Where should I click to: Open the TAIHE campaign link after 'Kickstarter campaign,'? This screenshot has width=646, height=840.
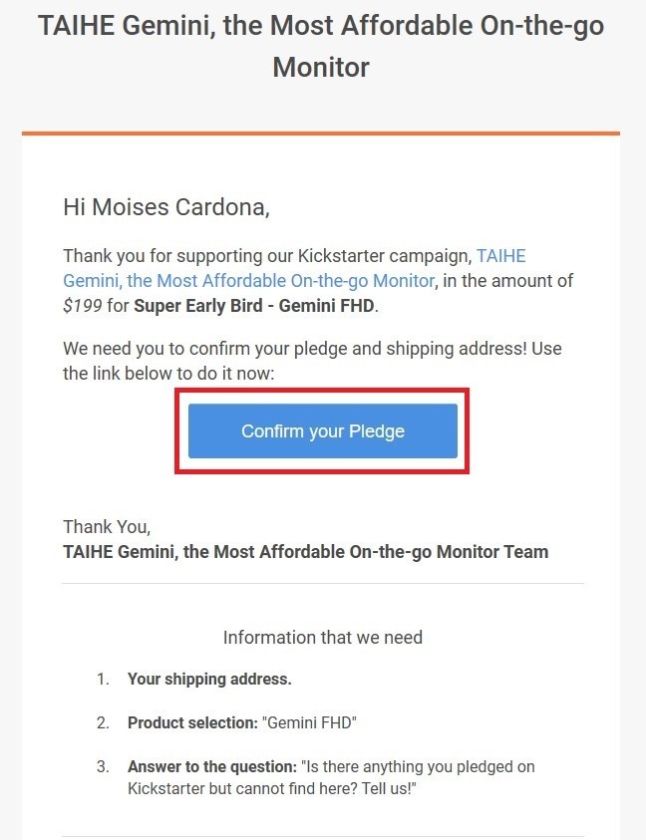(x=501, y=256)
